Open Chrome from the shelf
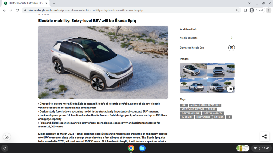The image size is (273, 153). 131,148
